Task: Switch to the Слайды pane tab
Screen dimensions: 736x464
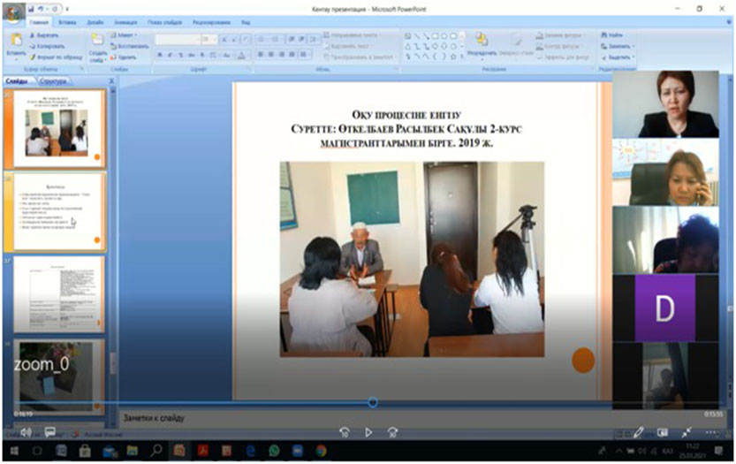Action: coord(18,81)
